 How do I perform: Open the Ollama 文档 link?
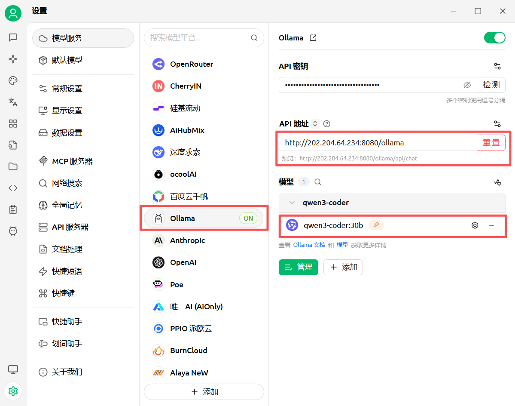click(309, 245)
